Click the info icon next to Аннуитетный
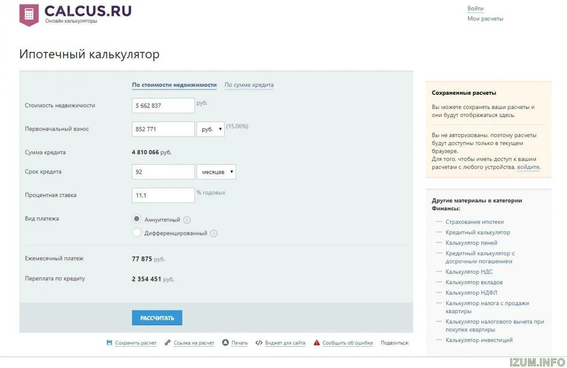567x368 pixels. click(x=187, y=220)
